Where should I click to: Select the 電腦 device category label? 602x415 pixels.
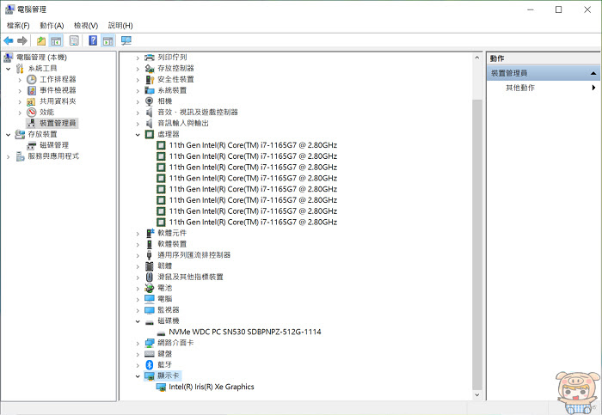(165, 299)
